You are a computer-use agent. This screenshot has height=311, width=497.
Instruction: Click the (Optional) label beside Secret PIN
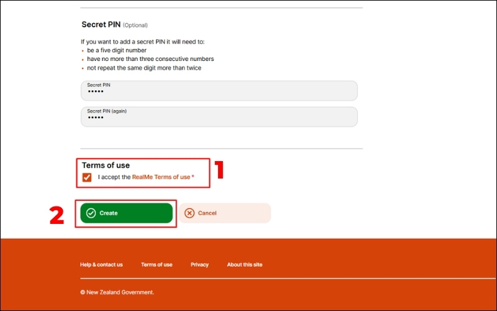[x=135, y=26]
